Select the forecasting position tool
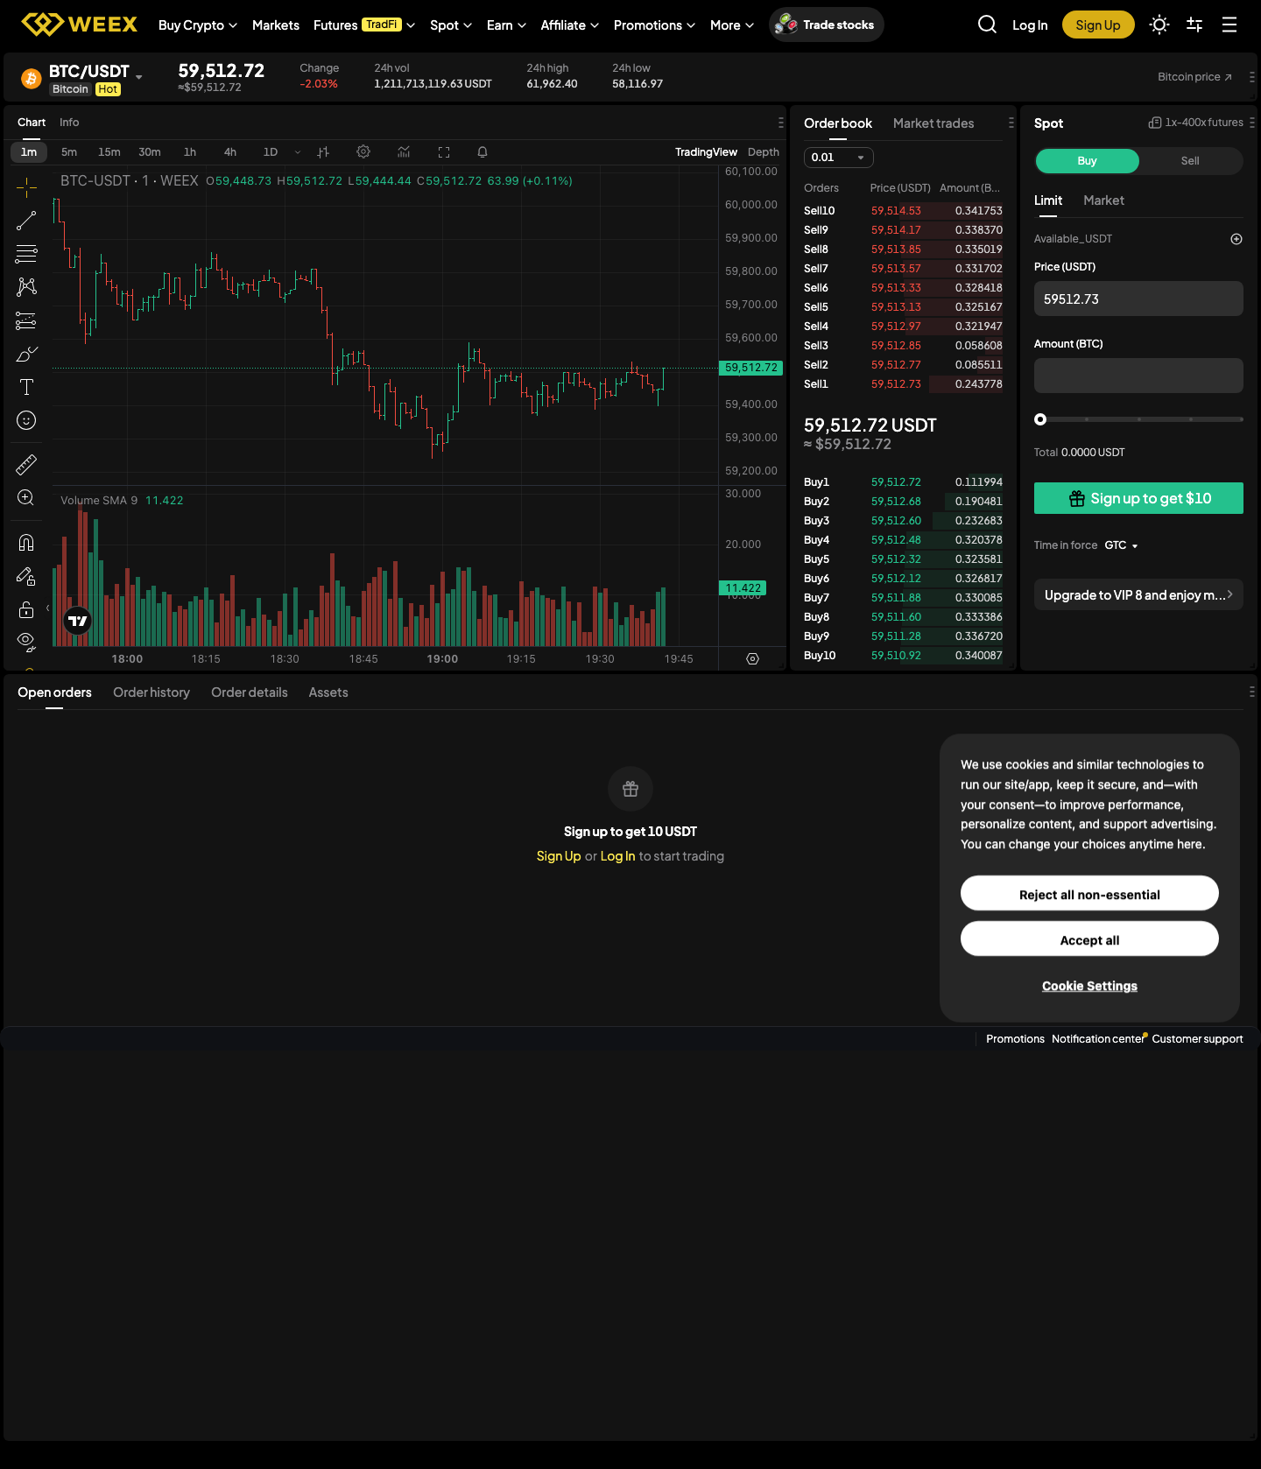The image size is (1261, 1469). 26,320
